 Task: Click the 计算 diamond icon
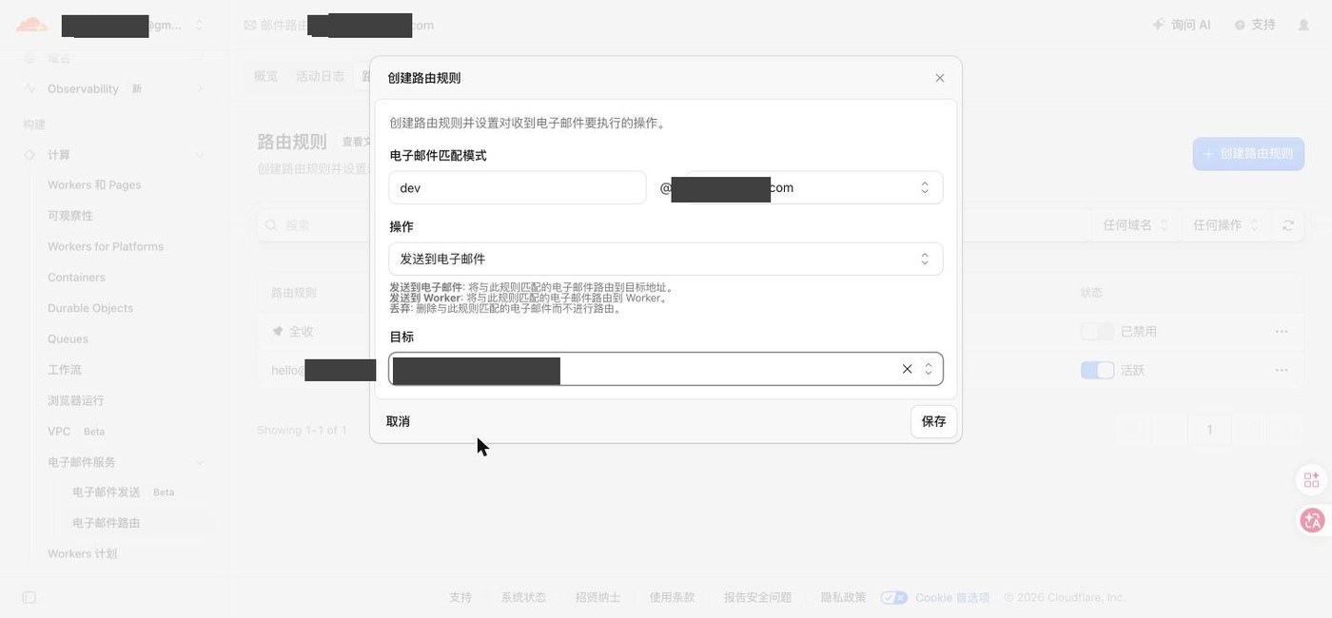point(29,155)
